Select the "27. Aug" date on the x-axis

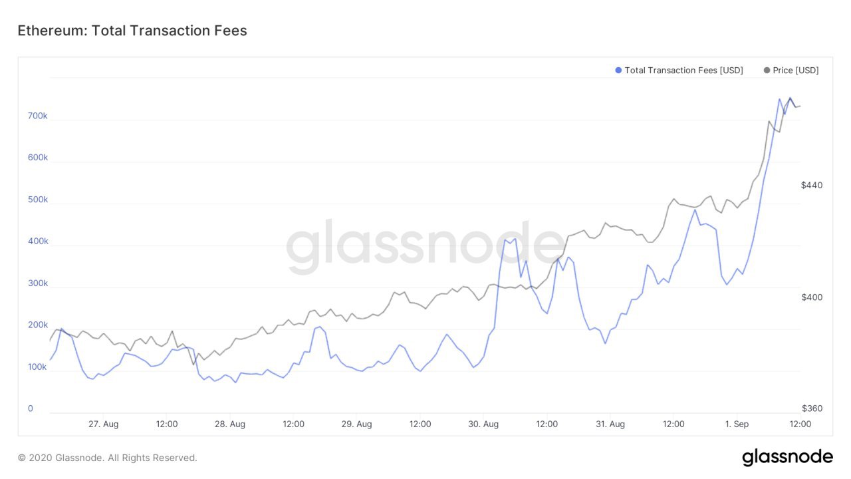point(103,424)
